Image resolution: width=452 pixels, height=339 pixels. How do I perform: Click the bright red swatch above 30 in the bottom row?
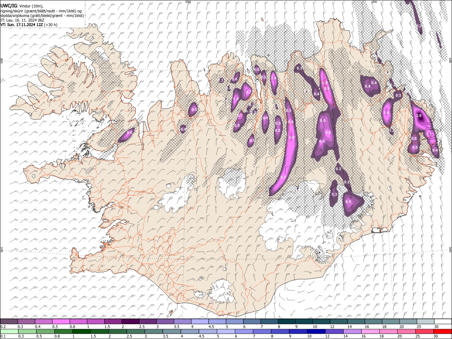click(x=442, y=331)
